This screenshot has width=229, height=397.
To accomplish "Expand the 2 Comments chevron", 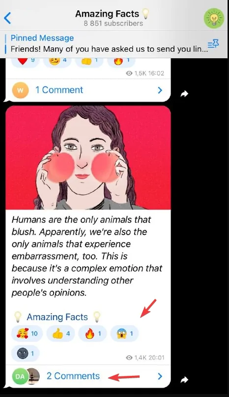I will point(160,376).
